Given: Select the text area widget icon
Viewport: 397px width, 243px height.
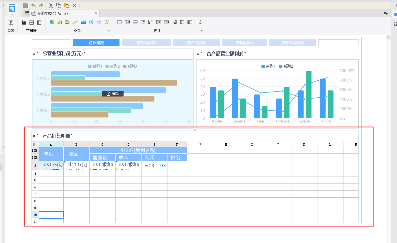Looking at the screenshot, I should pyautogui.click(x=174, y=22).
